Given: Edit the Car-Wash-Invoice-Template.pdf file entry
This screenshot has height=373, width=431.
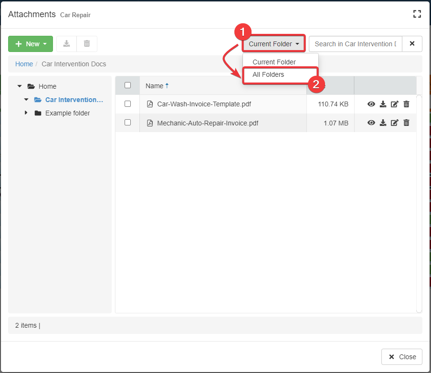Looking at the screenshot, I should pos(394,104).
